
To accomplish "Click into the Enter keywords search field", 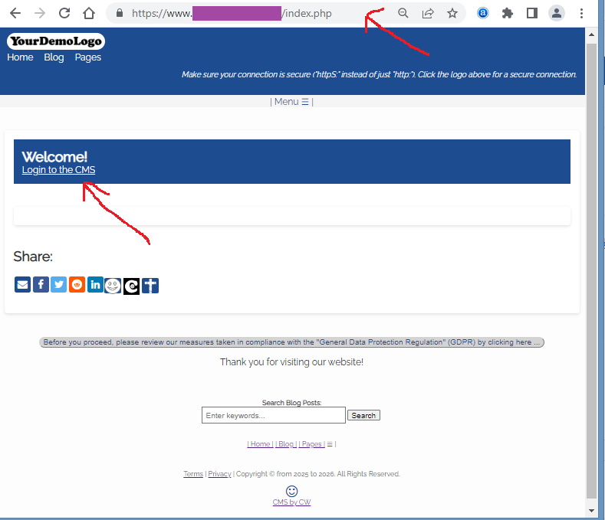I will pos(273,415).
